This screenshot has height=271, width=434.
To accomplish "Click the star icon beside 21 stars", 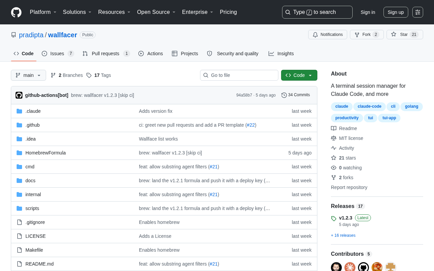I will [x=334, y=158].
